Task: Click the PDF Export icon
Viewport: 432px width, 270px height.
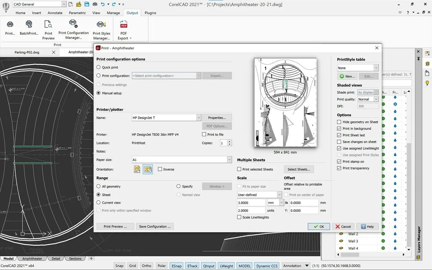Action: click(124, 24)
